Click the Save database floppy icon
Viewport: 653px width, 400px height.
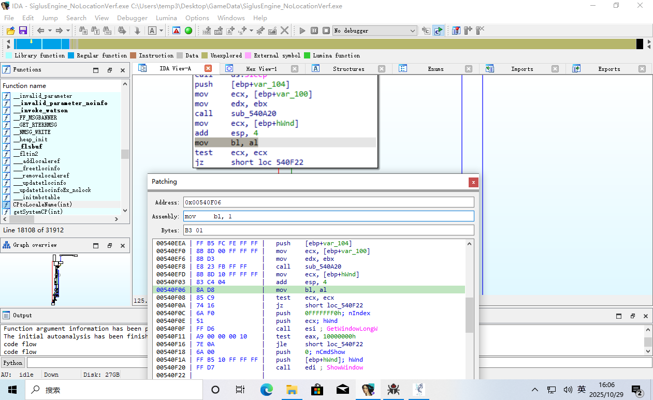click(x=23, y=31)
